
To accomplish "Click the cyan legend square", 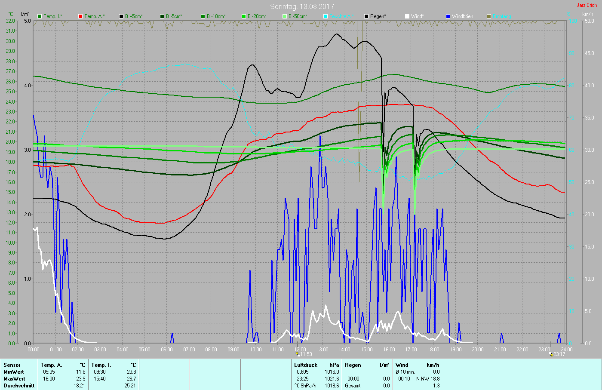I will tap(326, 16).
